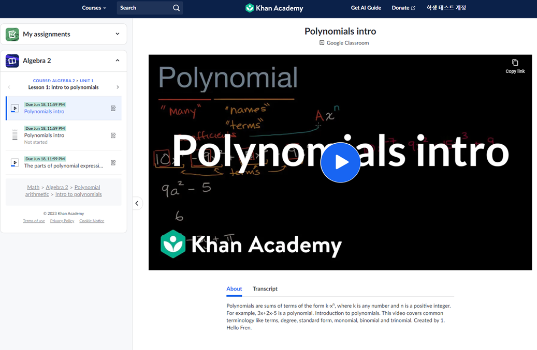This screenshot has width=537, height=350.
Task: Click the Math breadcrumb link
Action: pos(33,187)
